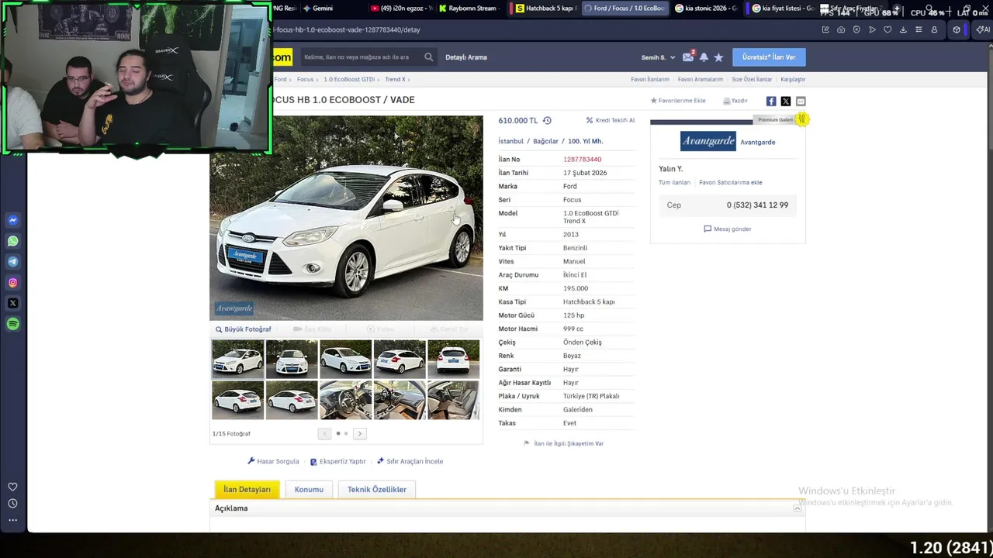This screenshot has width=993, height=558.
Task: Click the browser snapshot camera icon
Action: pyautogui.click(x=841, y=30)
